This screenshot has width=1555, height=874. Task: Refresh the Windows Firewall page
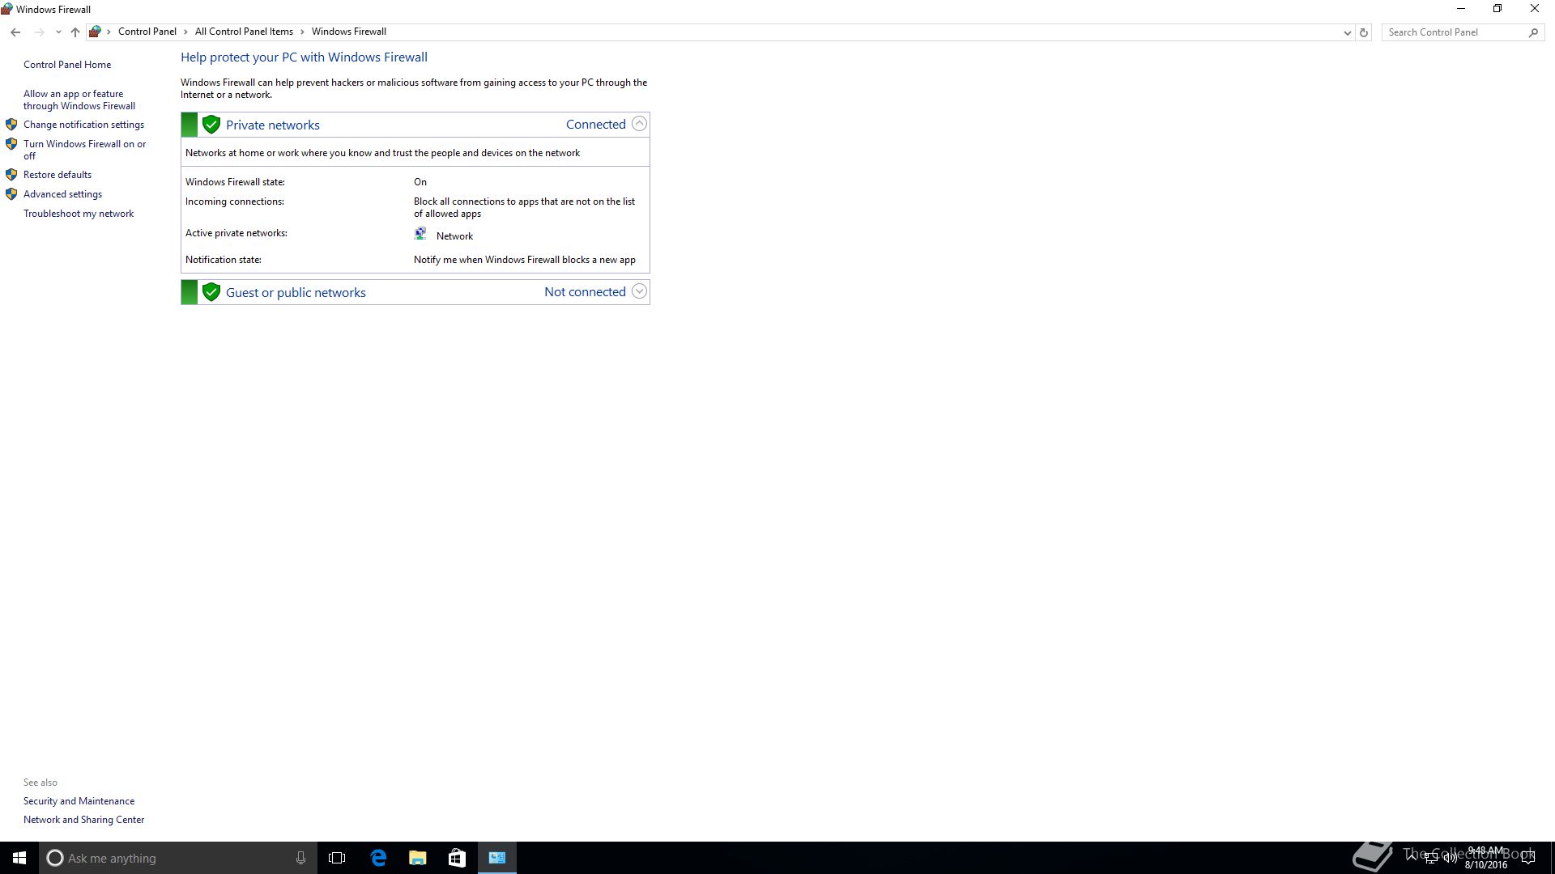(x=1364, y=32)
